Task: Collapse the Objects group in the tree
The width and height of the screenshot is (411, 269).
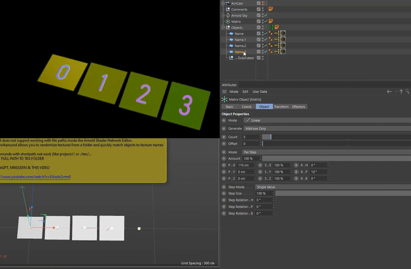Action: 223,28
